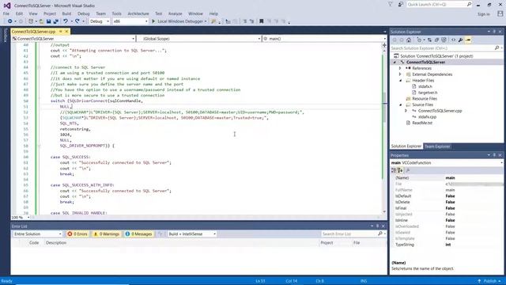Image resolution: width=506 pixels, height=285 pixels.
Task: Click Publish in the status bar
Action: (490, 281)
